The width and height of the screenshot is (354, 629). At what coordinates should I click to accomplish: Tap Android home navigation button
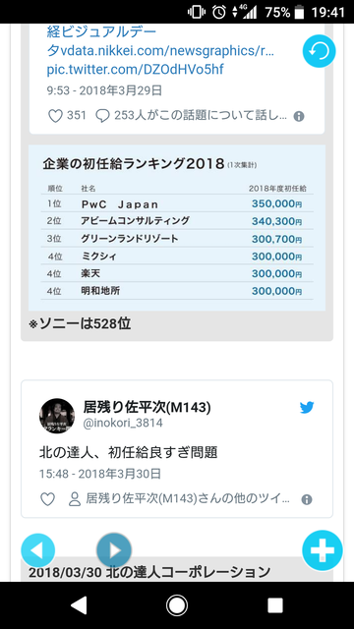(x=177, y=605)
